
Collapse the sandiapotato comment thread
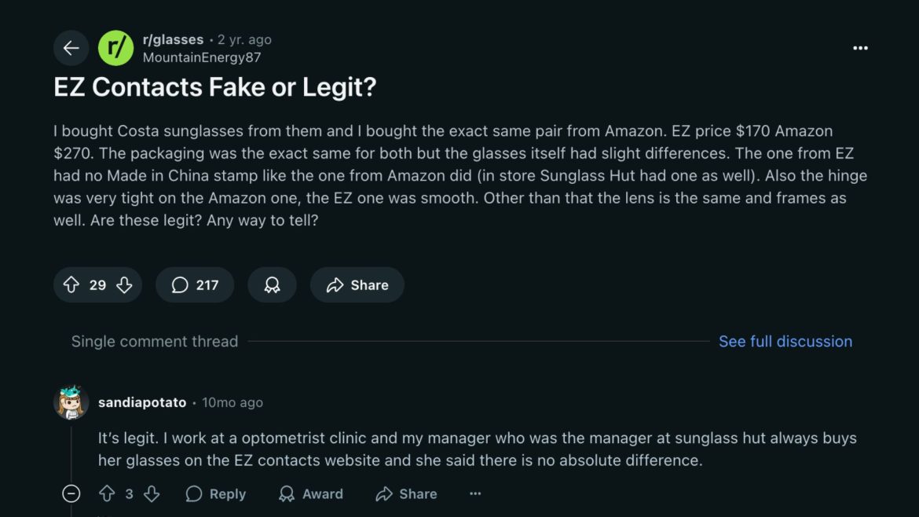click(71, 494)
